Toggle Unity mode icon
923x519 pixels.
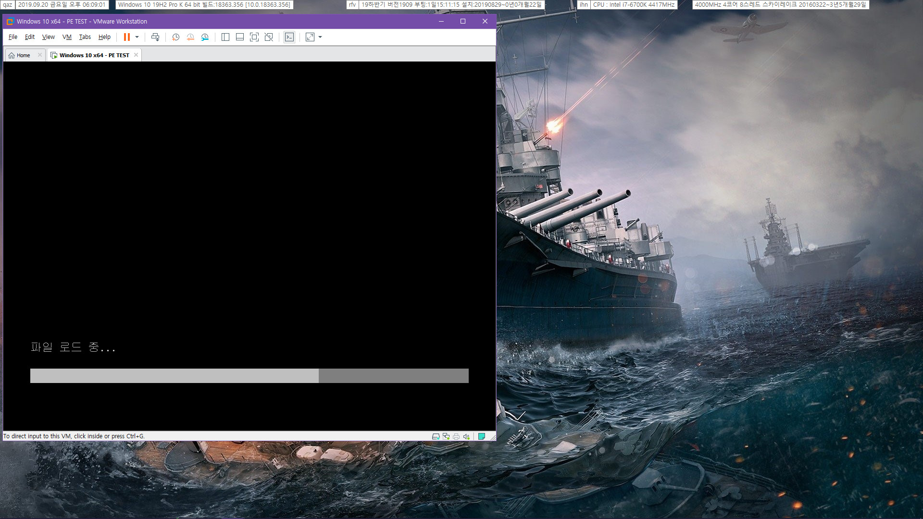[269, 37]
